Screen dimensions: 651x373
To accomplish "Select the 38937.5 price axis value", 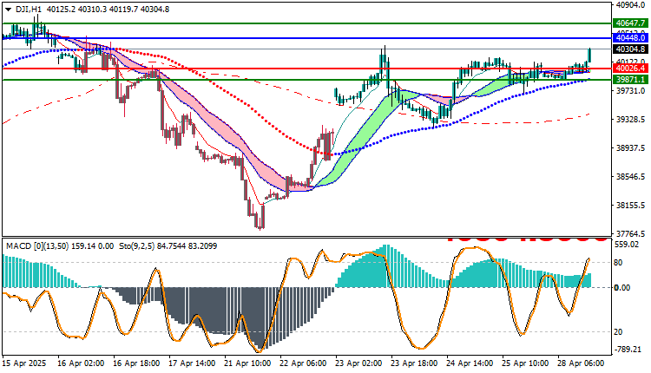I will (630, 147).
